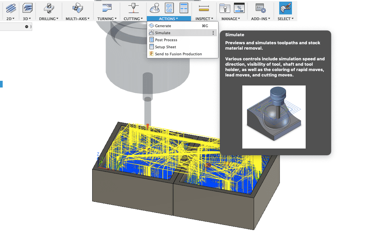Image resolution: width=368 pixels, height=234 pixels.
Task: Choose Setup Sheet menu entry
Action: coord(183,47)
